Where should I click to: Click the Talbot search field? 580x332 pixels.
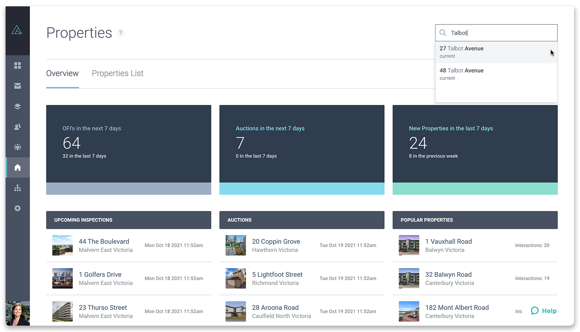(x=496, y=33)
